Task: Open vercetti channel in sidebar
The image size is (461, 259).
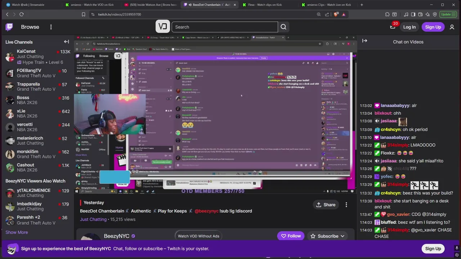Action: [x=38, y=127]
